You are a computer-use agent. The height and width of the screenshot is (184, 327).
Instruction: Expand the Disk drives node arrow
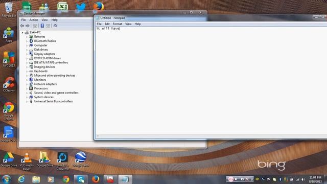coord(27,50)
